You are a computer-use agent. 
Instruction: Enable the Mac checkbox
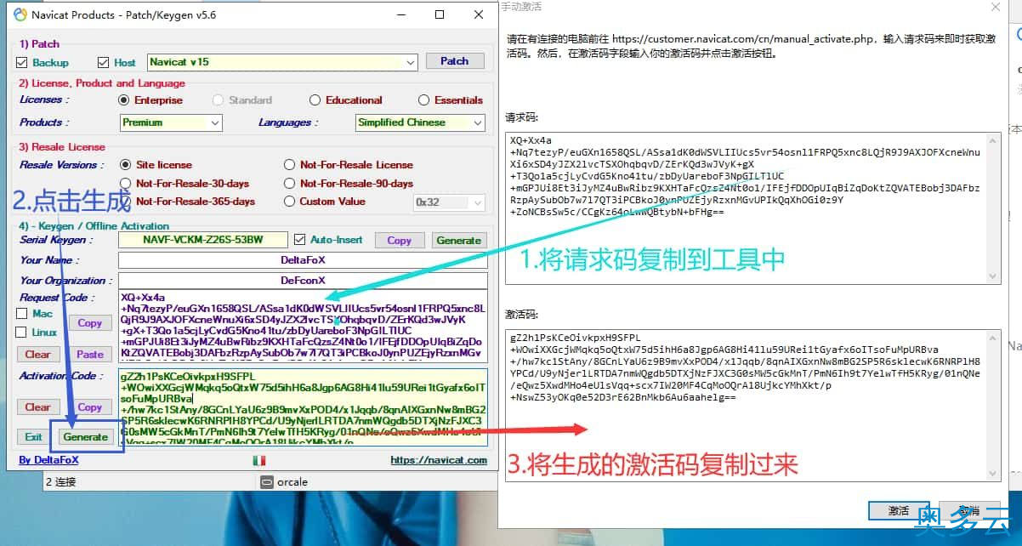(22, 314)
